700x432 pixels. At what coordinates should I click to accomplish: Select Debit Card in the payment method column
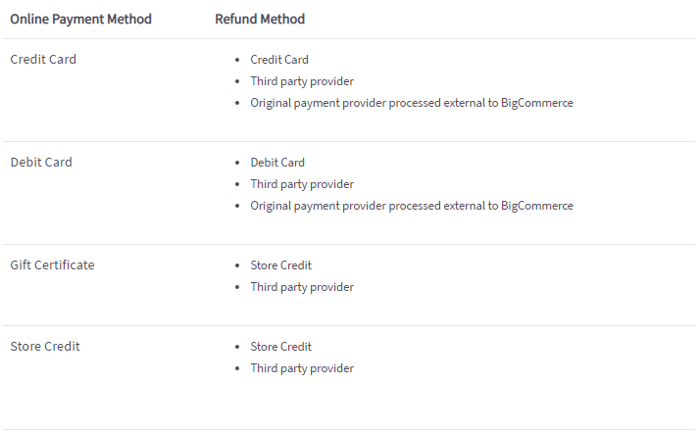pyautogui.click(x=41, y=163)
